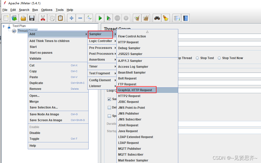Screen dimensions: 261x163
Task: Click the Paste clipboard icon
Action: pos(60,18)
